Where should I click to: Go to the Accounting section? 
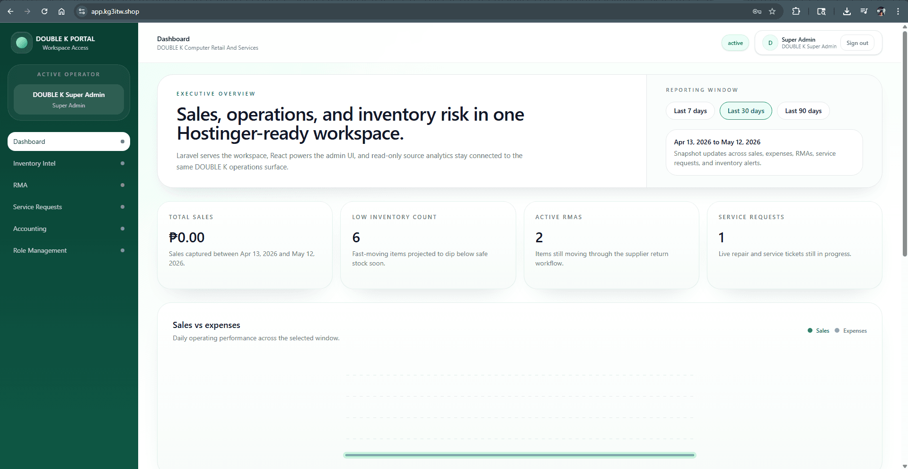click(x=69, y=229)
